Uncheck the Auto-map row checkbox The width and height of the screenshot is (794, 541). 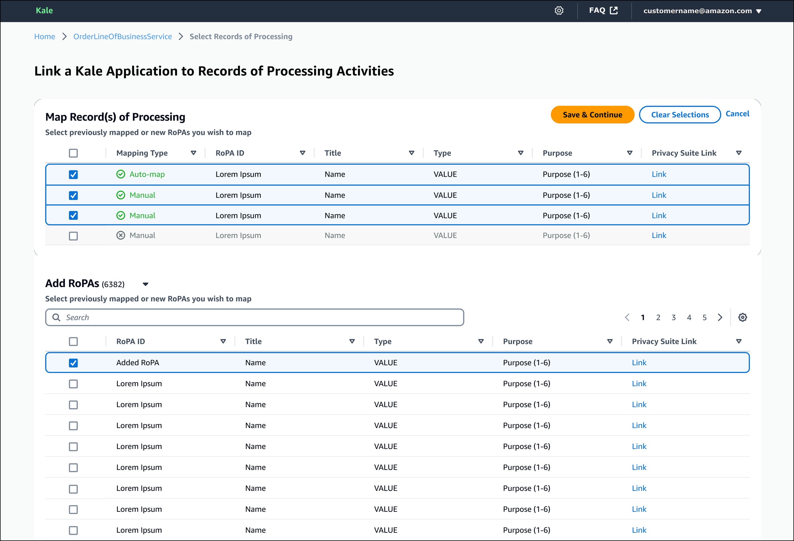coord(73,175)
